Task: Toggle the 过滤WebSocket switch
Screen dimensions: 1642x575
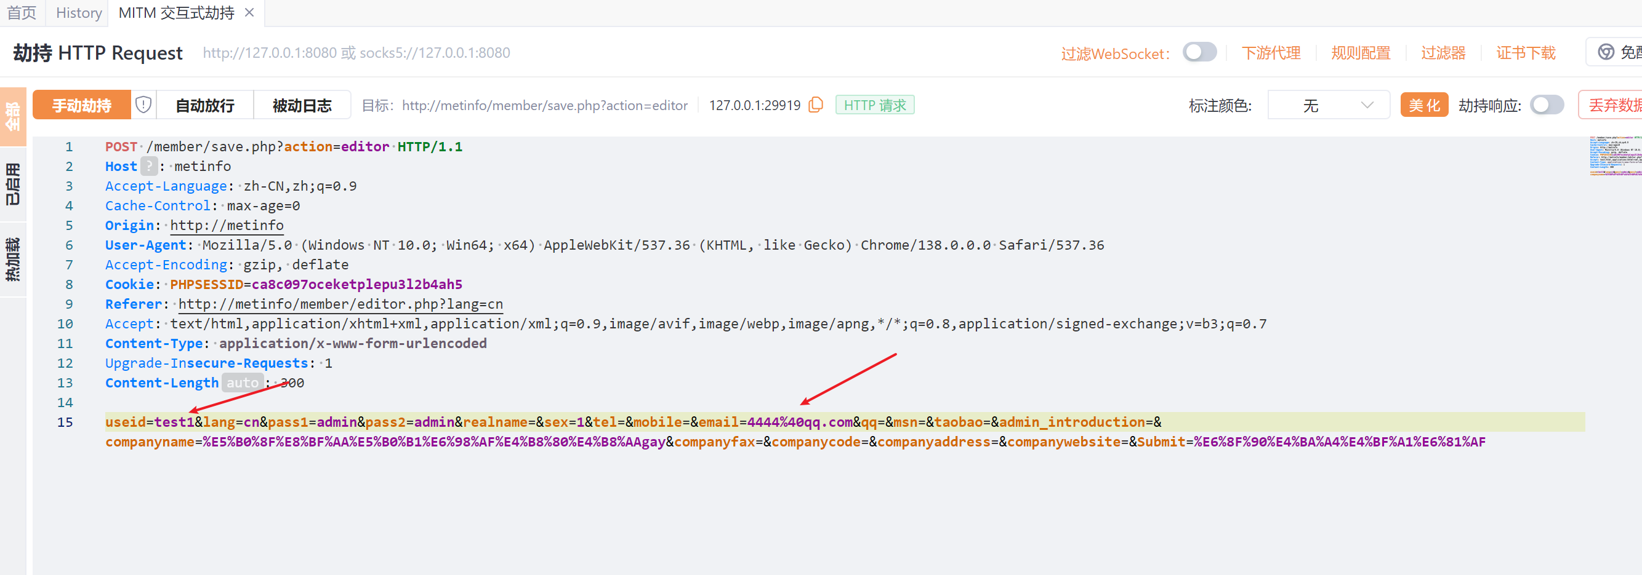Action: [1199, 52]
